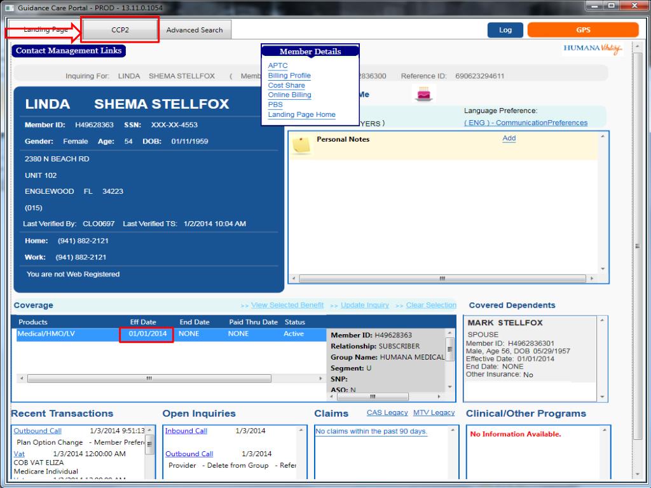Click the Coverage table scroll-right arrow
Viewport: 651px width, 488px height.
point(320,379)
